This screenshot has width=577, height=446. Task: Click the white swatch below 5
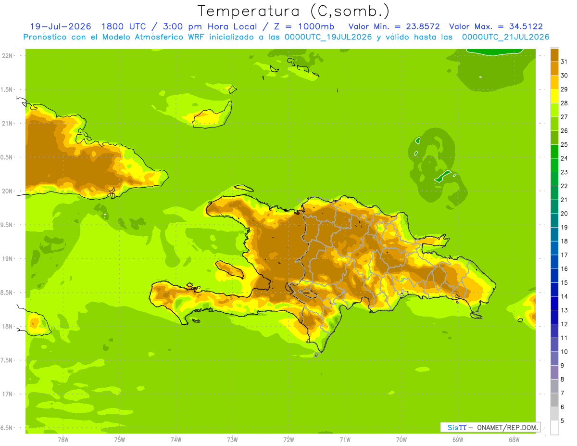click(x=554, y=427)
